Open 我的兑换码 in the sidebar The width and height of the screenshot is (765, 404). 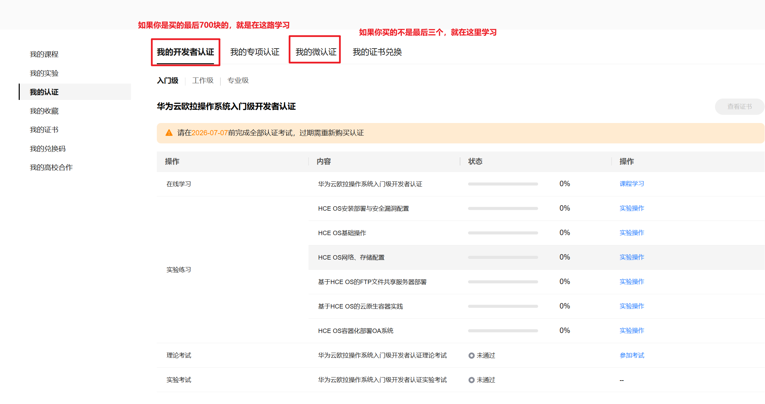click(x=48, y=149)
